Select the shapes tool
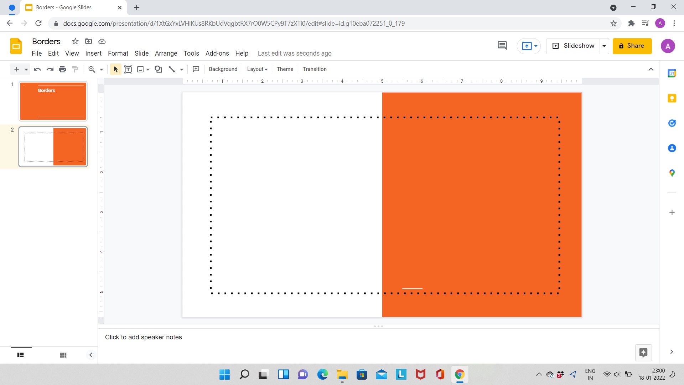 pyautogui.click(x=158, y=69)
